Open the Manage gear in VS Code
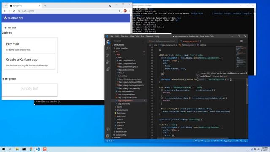 (x=108, y=136)
